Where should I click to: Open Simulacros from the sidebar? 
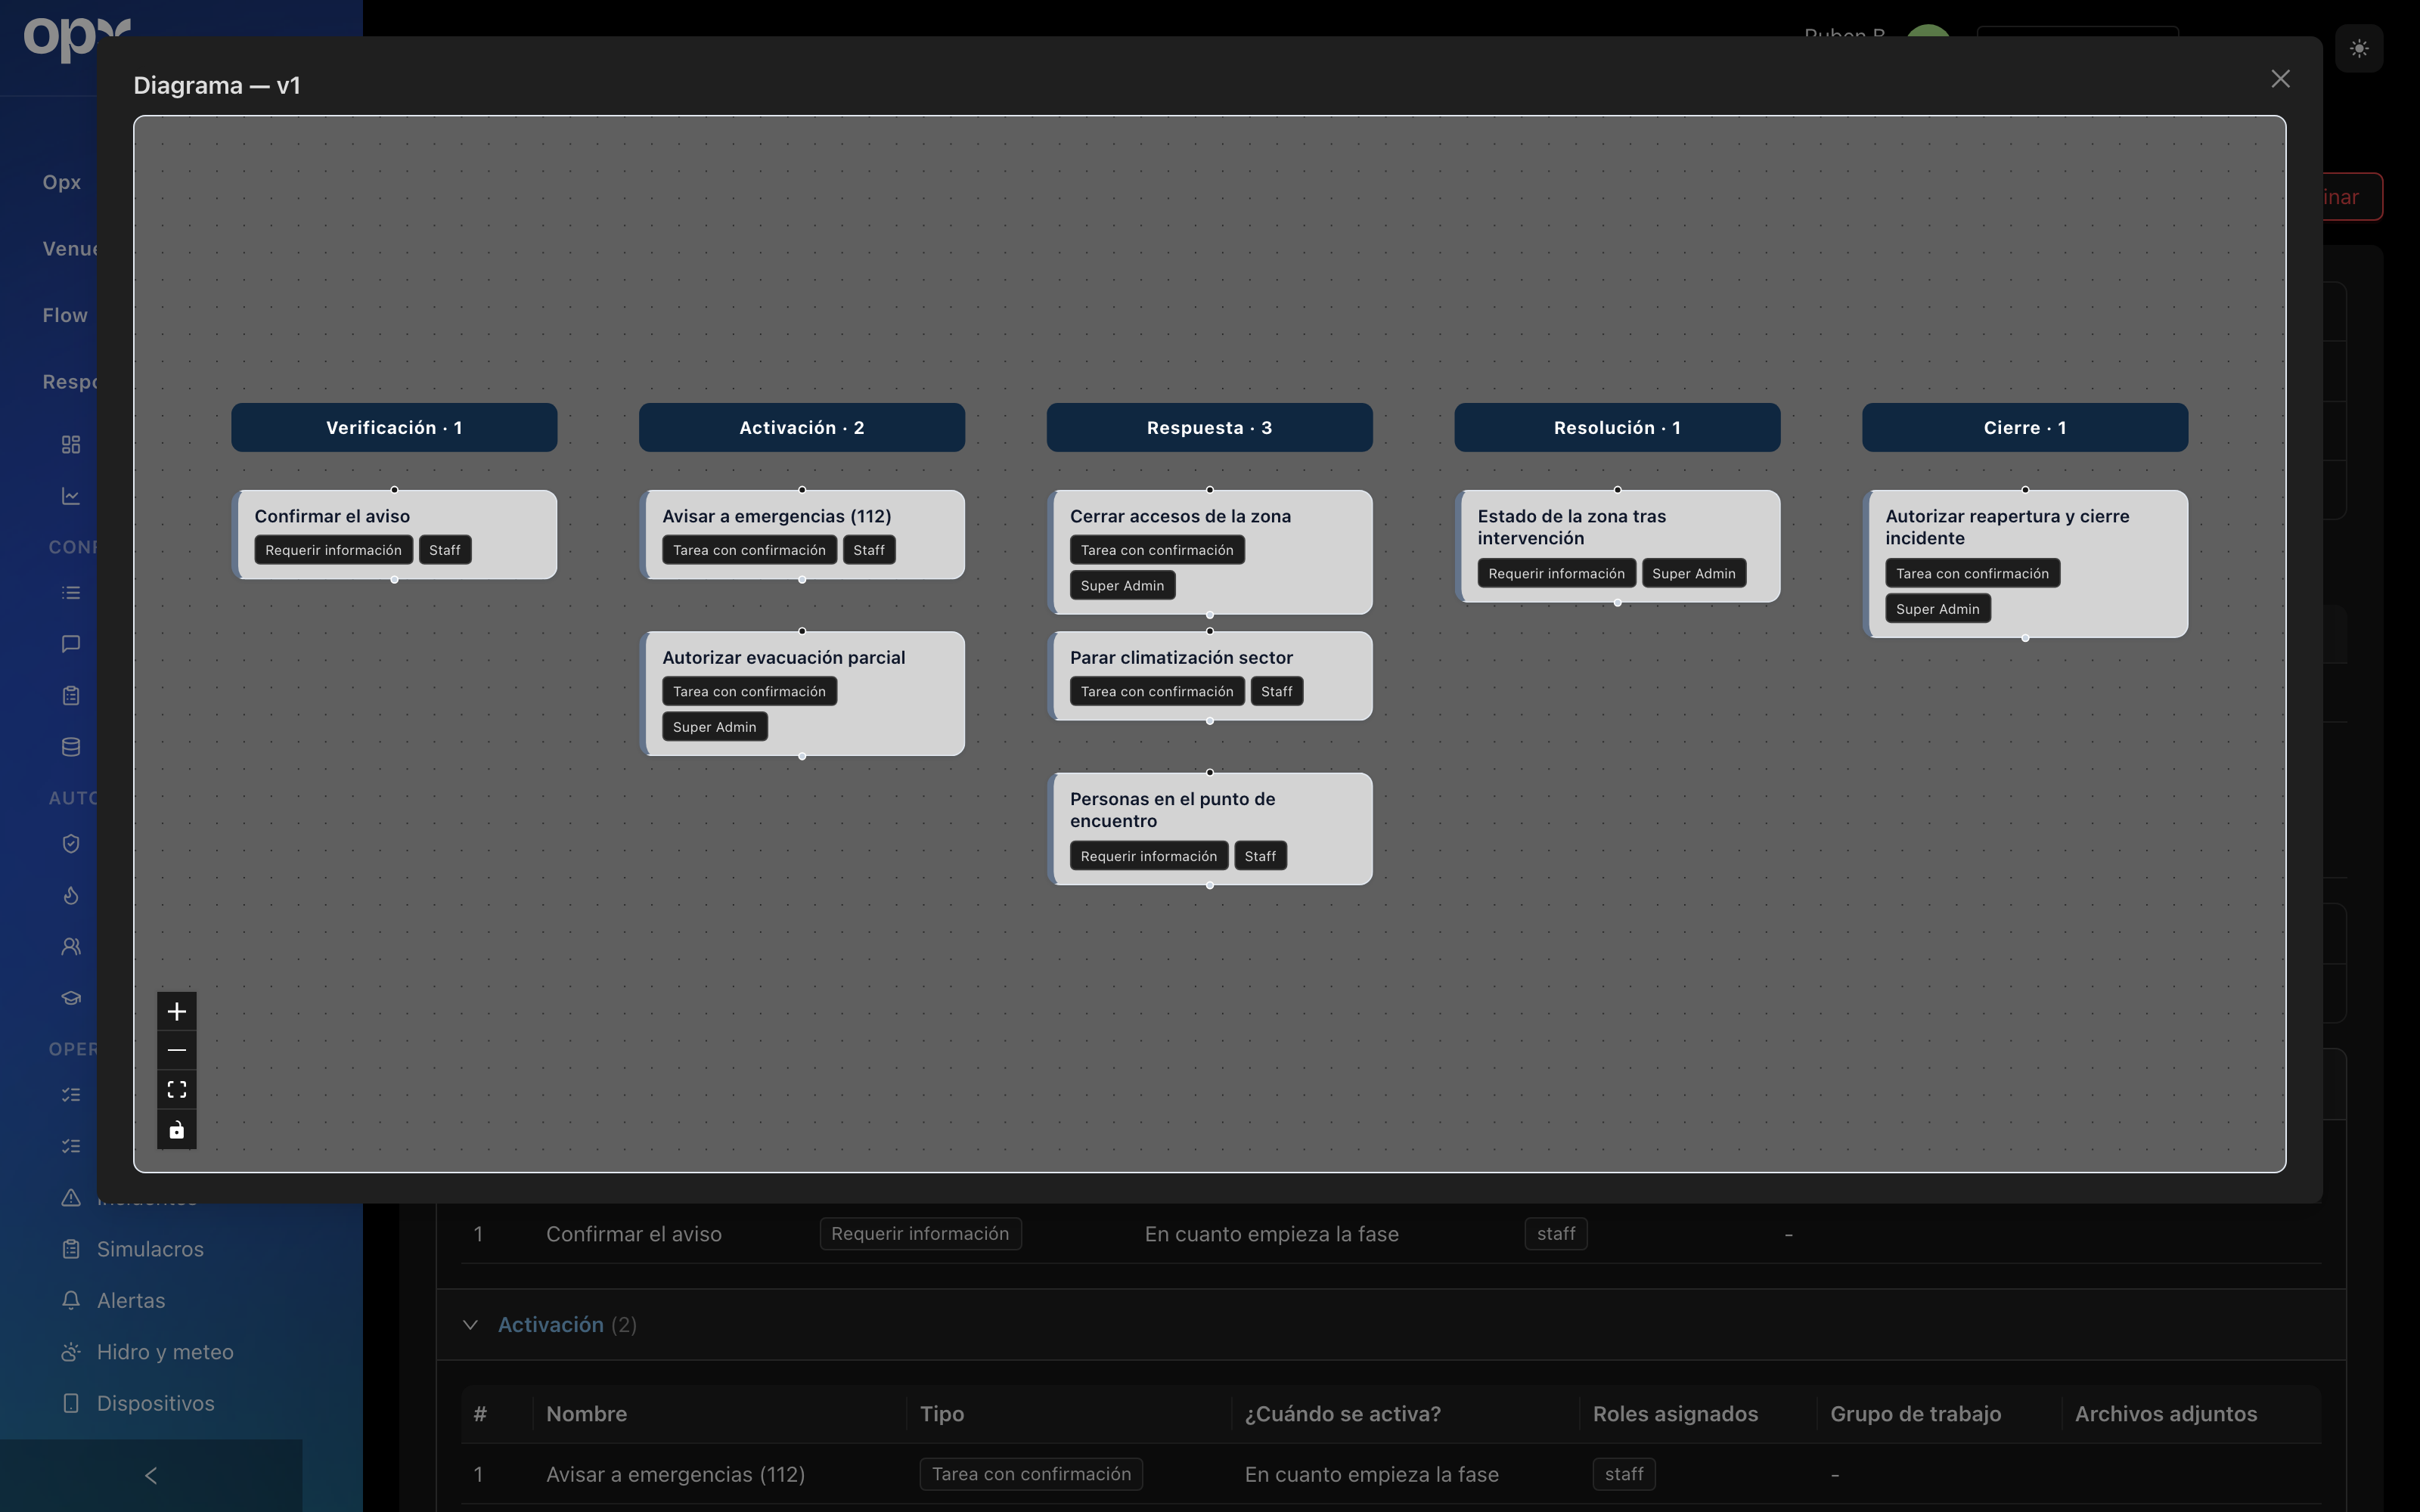point(150,1249)
